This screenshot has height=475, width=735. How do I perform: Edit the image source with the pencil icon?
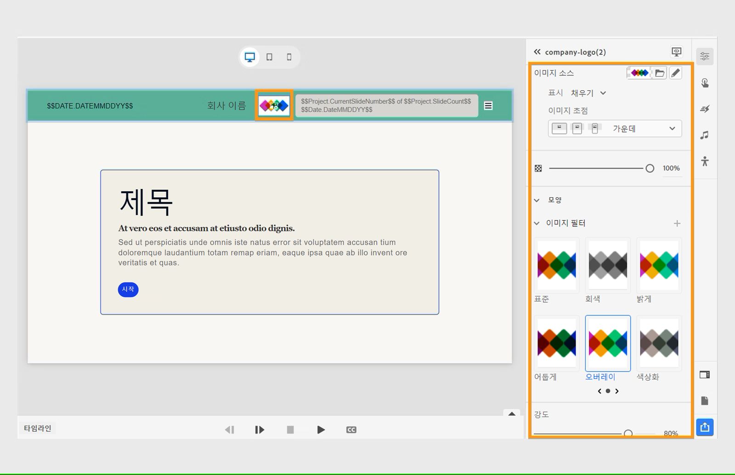click(x=675, y=73)
